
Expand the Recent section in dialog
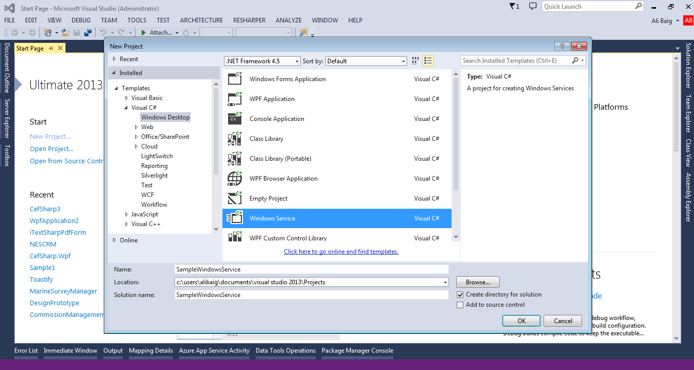(x=115, y=59)
